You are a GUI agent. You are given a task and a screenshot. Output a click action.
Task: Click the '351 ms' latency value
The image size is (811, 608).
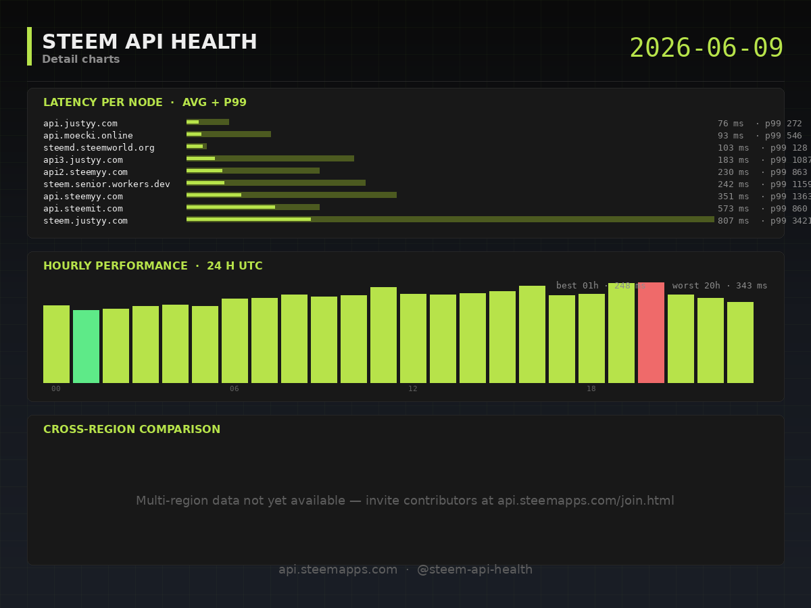(x=733, y=197)
